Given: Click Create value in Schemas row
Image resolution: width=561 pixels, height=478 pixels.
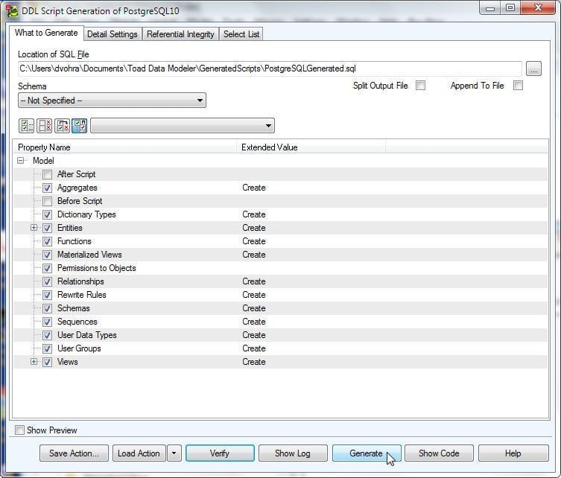Looking at the screenshot, I should tap(253, 308).
